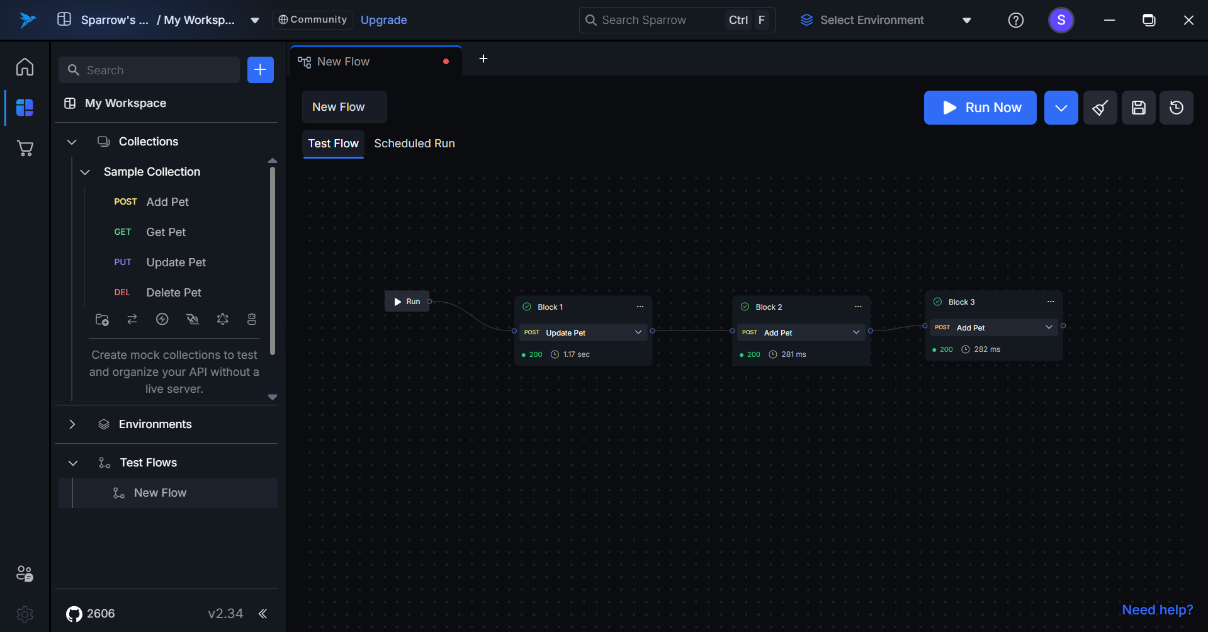The width and height of the screenshot is (1208, 632).
Task: Click the GitHub star count icon
Action: pyautogui.click(x=74, y=614)
